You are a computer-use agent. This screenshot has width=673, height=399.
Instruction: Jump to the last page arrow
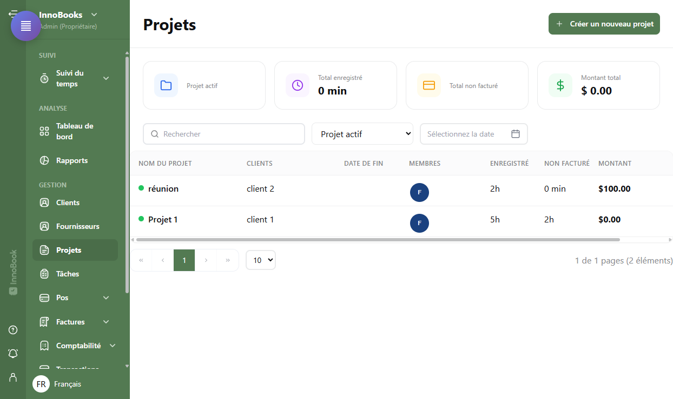click(x=228, y=260)
